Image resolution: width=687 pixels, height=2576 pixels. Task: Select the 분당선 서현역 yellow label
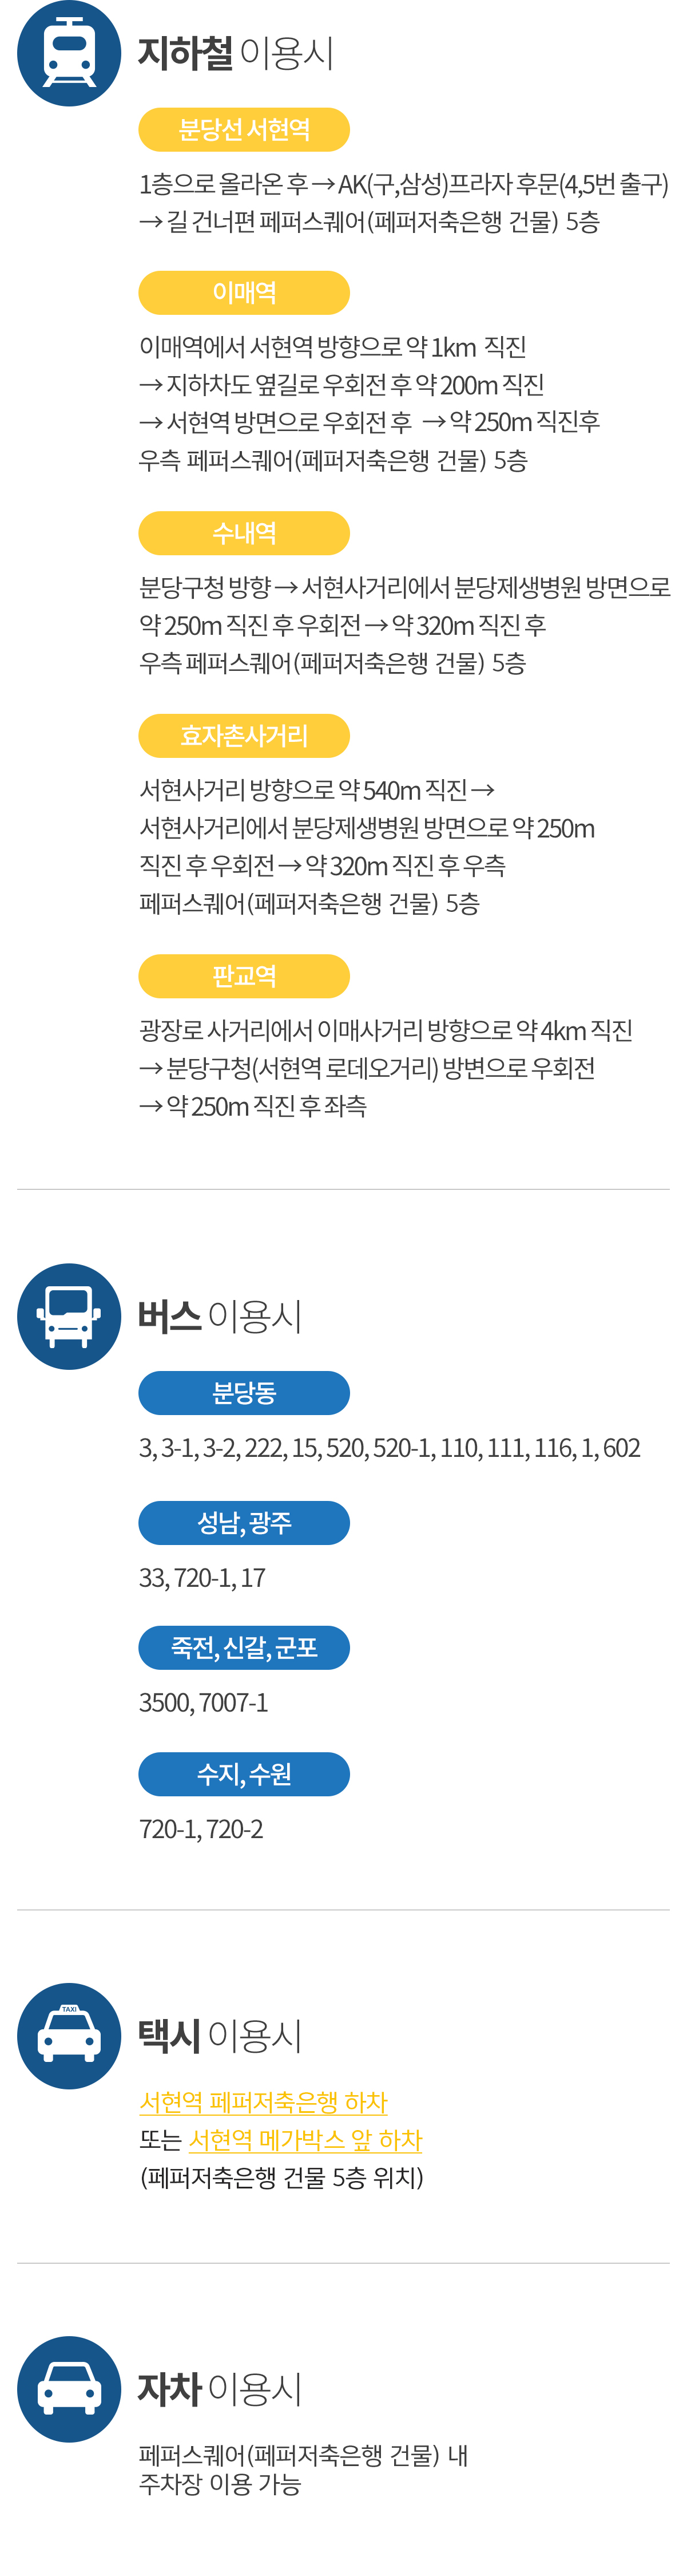(x=244, y=130)
